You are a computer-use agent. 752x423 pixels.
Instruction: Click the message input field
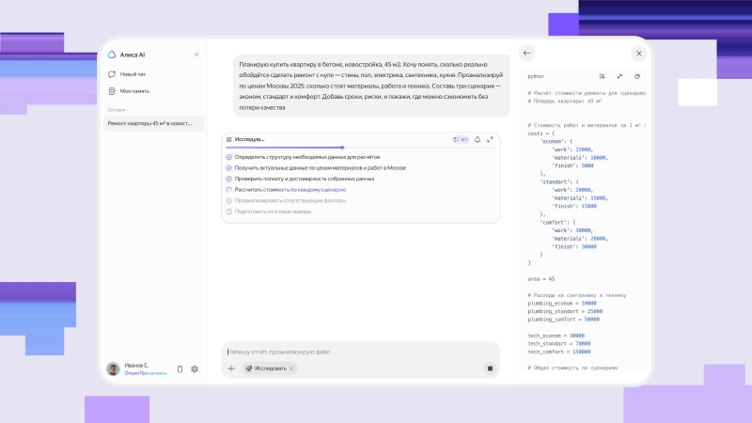coord(357,351)
